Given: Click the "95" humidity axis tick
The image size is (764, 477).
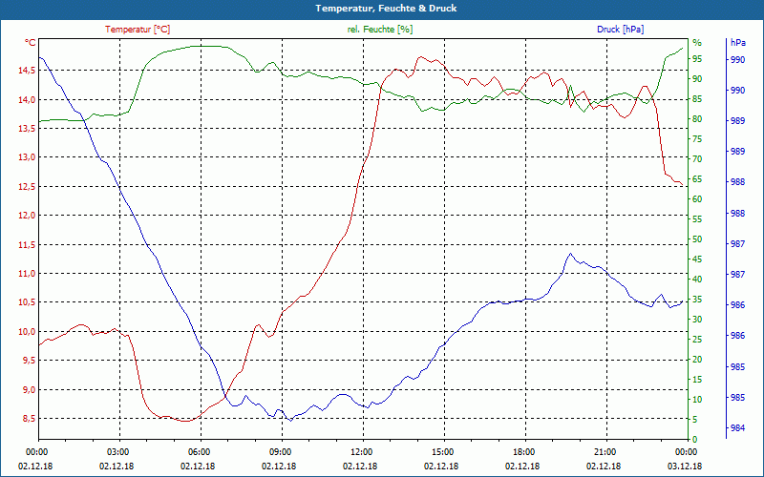Looking at the screenshot, I should pos(697,59).
